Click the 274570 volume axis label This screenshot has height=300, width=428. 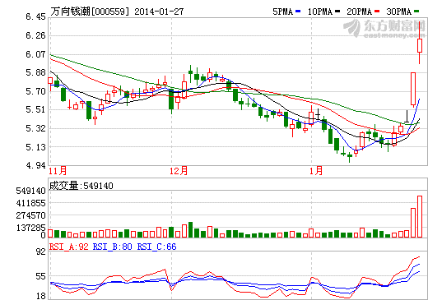click(x=30, y=215)
